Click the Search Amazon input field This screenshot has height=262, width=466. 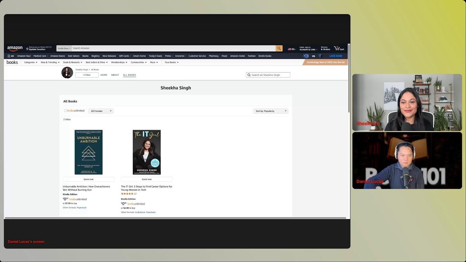[173, 48]
